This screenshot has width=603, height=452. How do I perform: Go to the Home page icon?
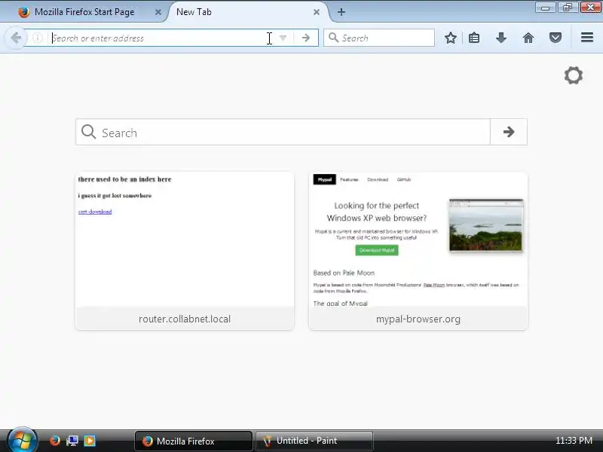(528, 38)
